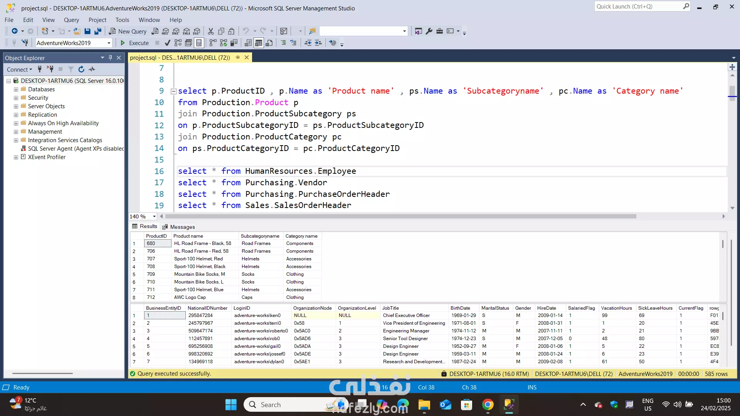Click the Properties wrench icon
Image resolution: width=740 pixels, height=416 pixels.
[429, 31]
